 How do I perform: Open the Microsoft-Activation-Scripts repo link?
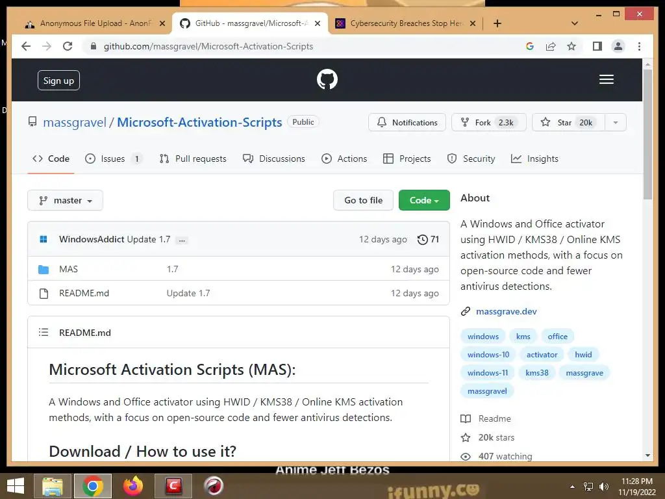click(199, 122)
